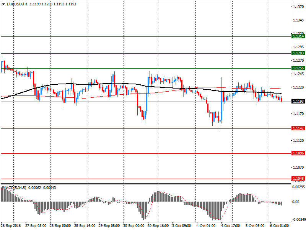Select the 1.1370 price axis value

tap(298, 7)
